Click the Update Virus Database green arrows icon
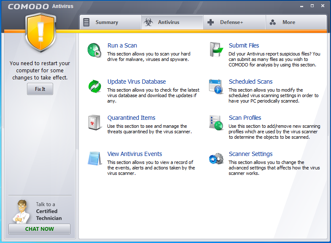 point(94,87)
